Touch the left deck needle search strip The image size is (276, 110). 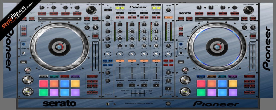coord(59,18)
